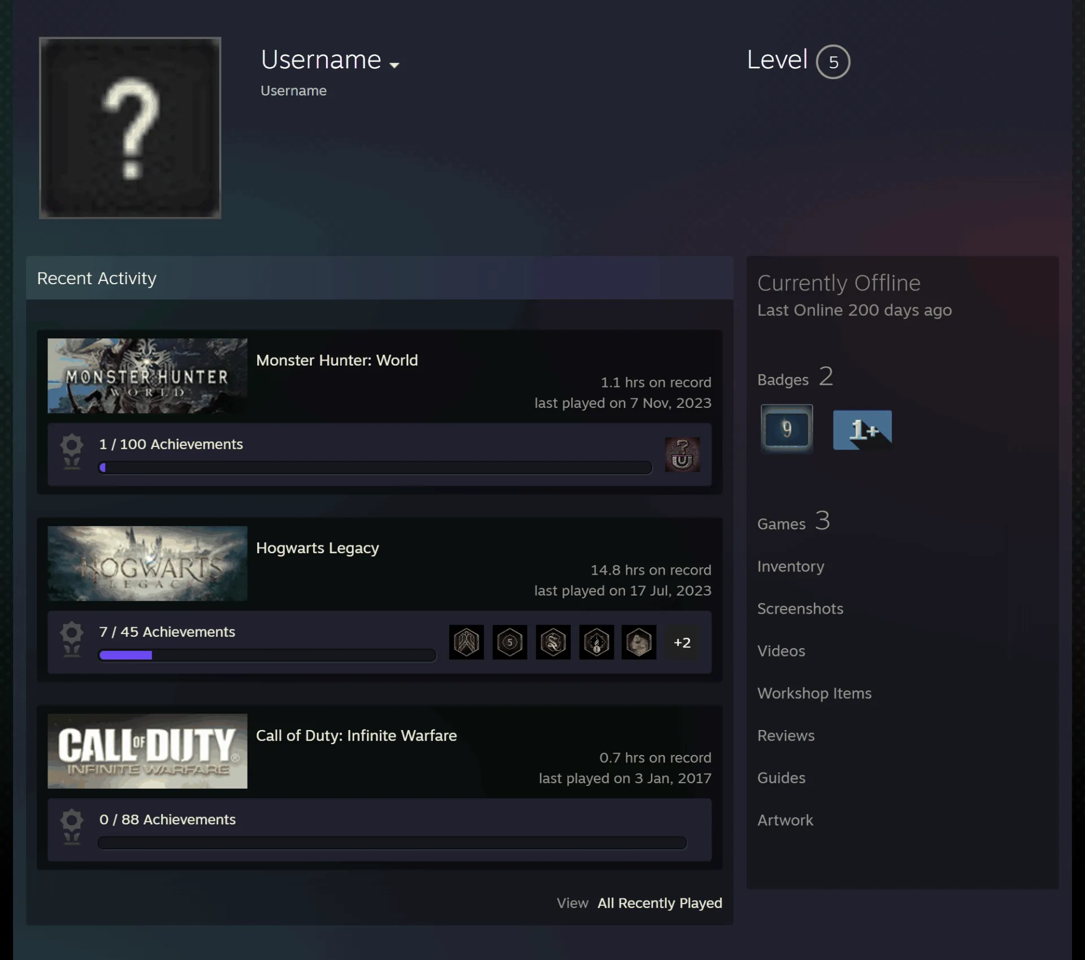Open the Badges 2 link
1085x960 pixels.
[795, 377]
